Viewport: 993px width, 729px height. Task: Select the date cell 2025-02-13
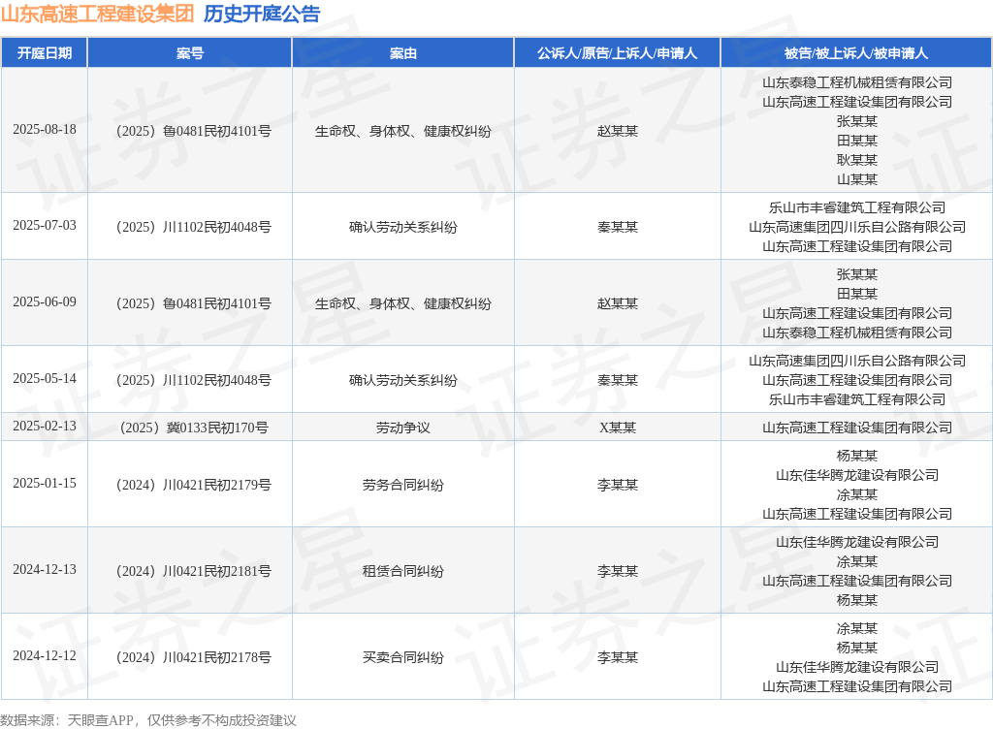(45, 426)
